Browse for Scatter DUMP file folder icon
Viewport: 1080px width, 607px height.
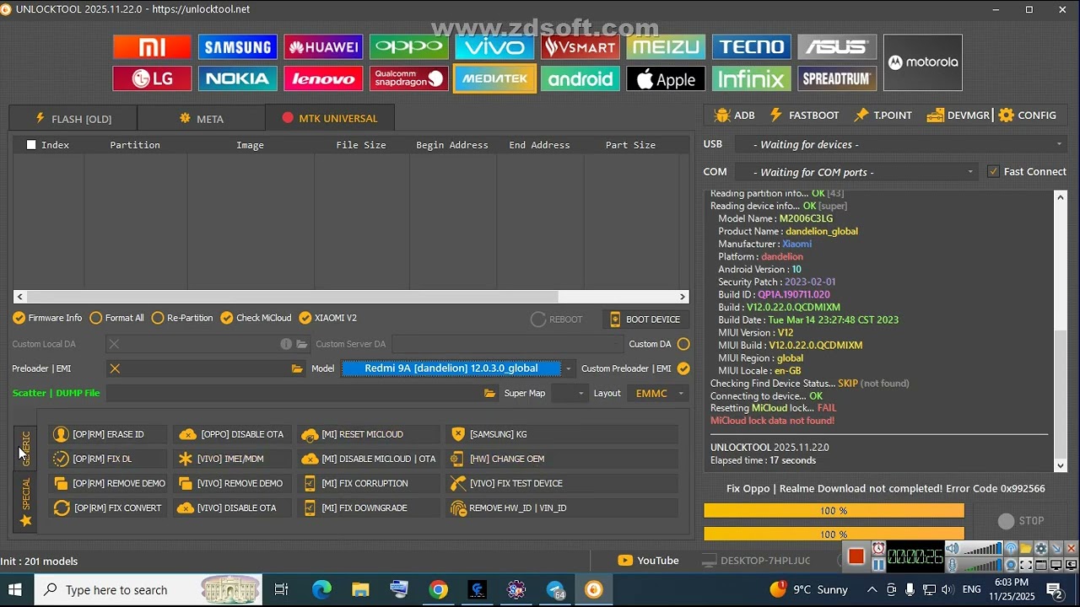click(490, 393)
